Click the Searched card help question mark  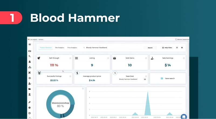pyautogui.click(x=146, y=76)
